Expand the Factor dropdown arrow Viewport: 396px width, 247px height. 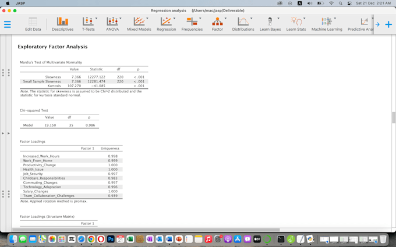pyautogui.click(x=225, y=19)
